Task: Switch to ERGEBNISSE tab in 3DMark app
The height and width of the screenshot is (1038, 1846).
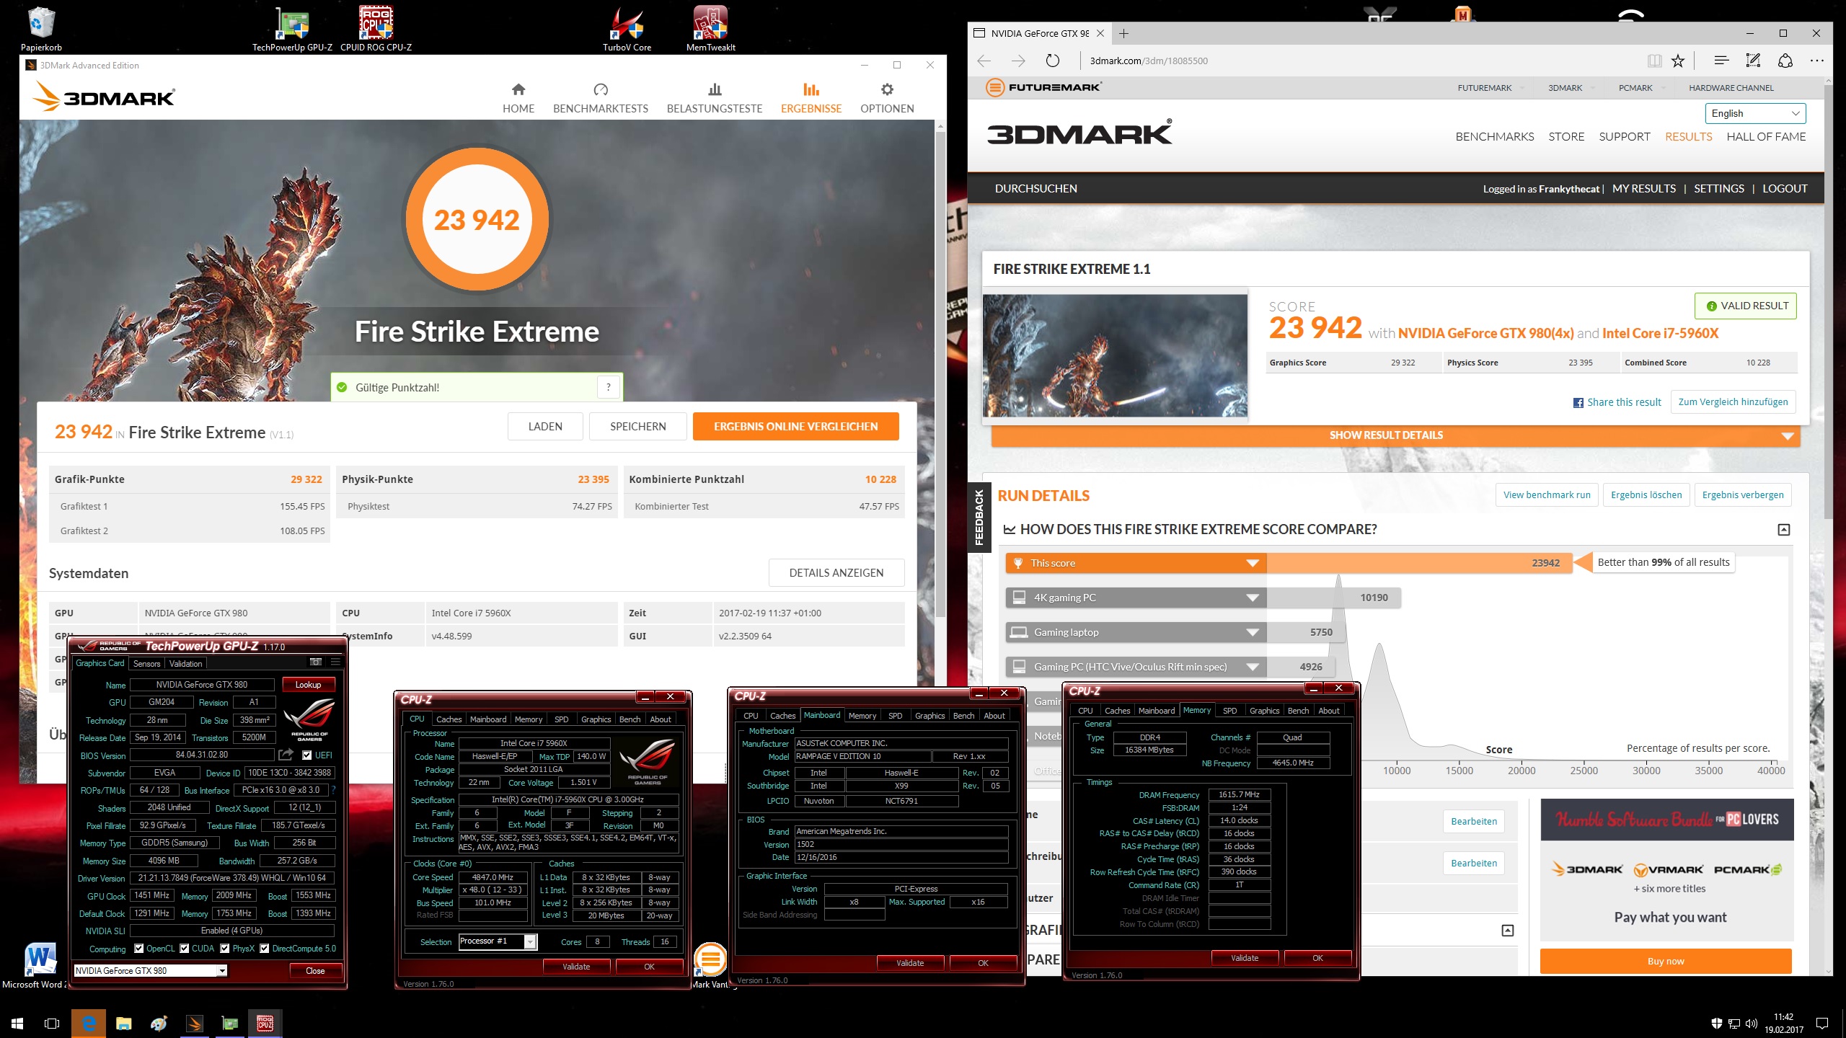Action: click(811, 98)
